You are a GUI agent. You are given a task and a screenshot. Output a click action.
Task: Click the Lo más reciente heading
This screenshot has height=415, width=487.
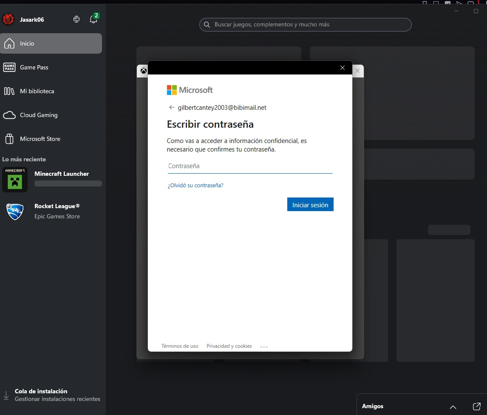pos(24,159)
